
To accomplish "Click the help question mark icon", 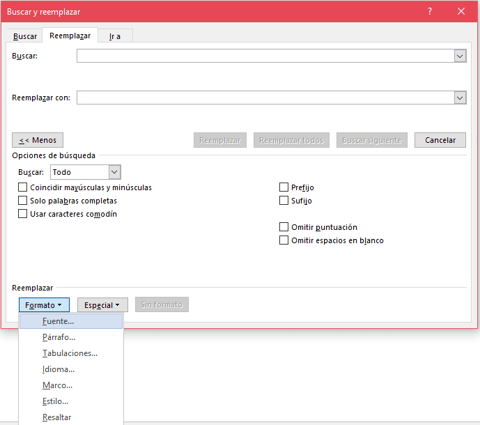I will pyautogui.click(x=430, y=12).
